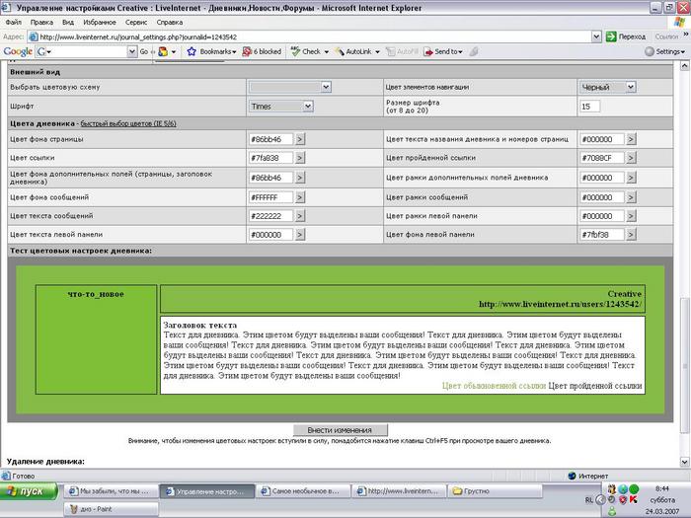Image resolution: width=691 pixels, height=518 pixels.
Task: Click the Google toolbar logo
Action: 18,51
